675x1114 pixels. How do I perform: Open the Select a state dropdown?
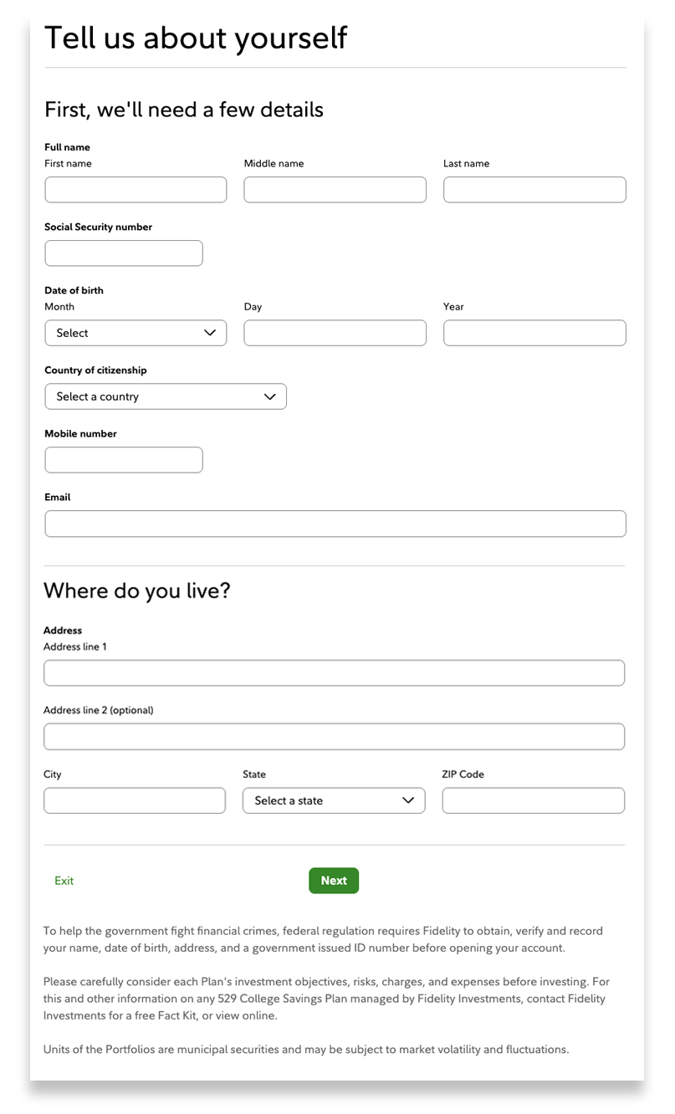[x=333, y=800]
